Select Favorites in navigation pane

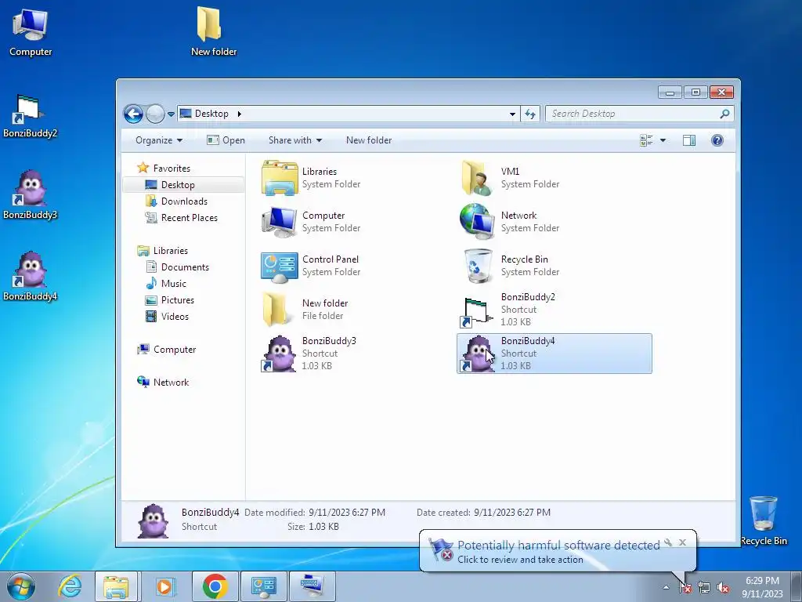164,168
